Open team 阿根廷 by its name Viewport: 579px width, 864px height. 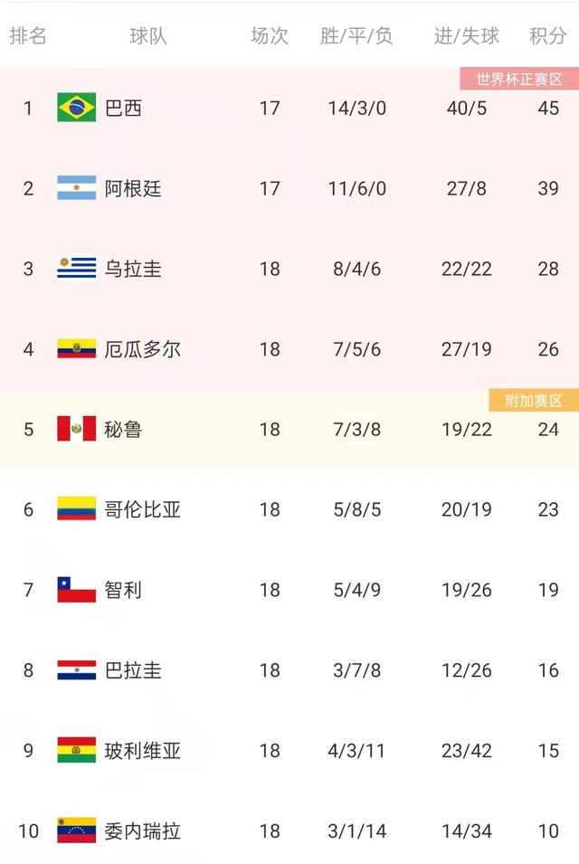[x=133, y=189]
